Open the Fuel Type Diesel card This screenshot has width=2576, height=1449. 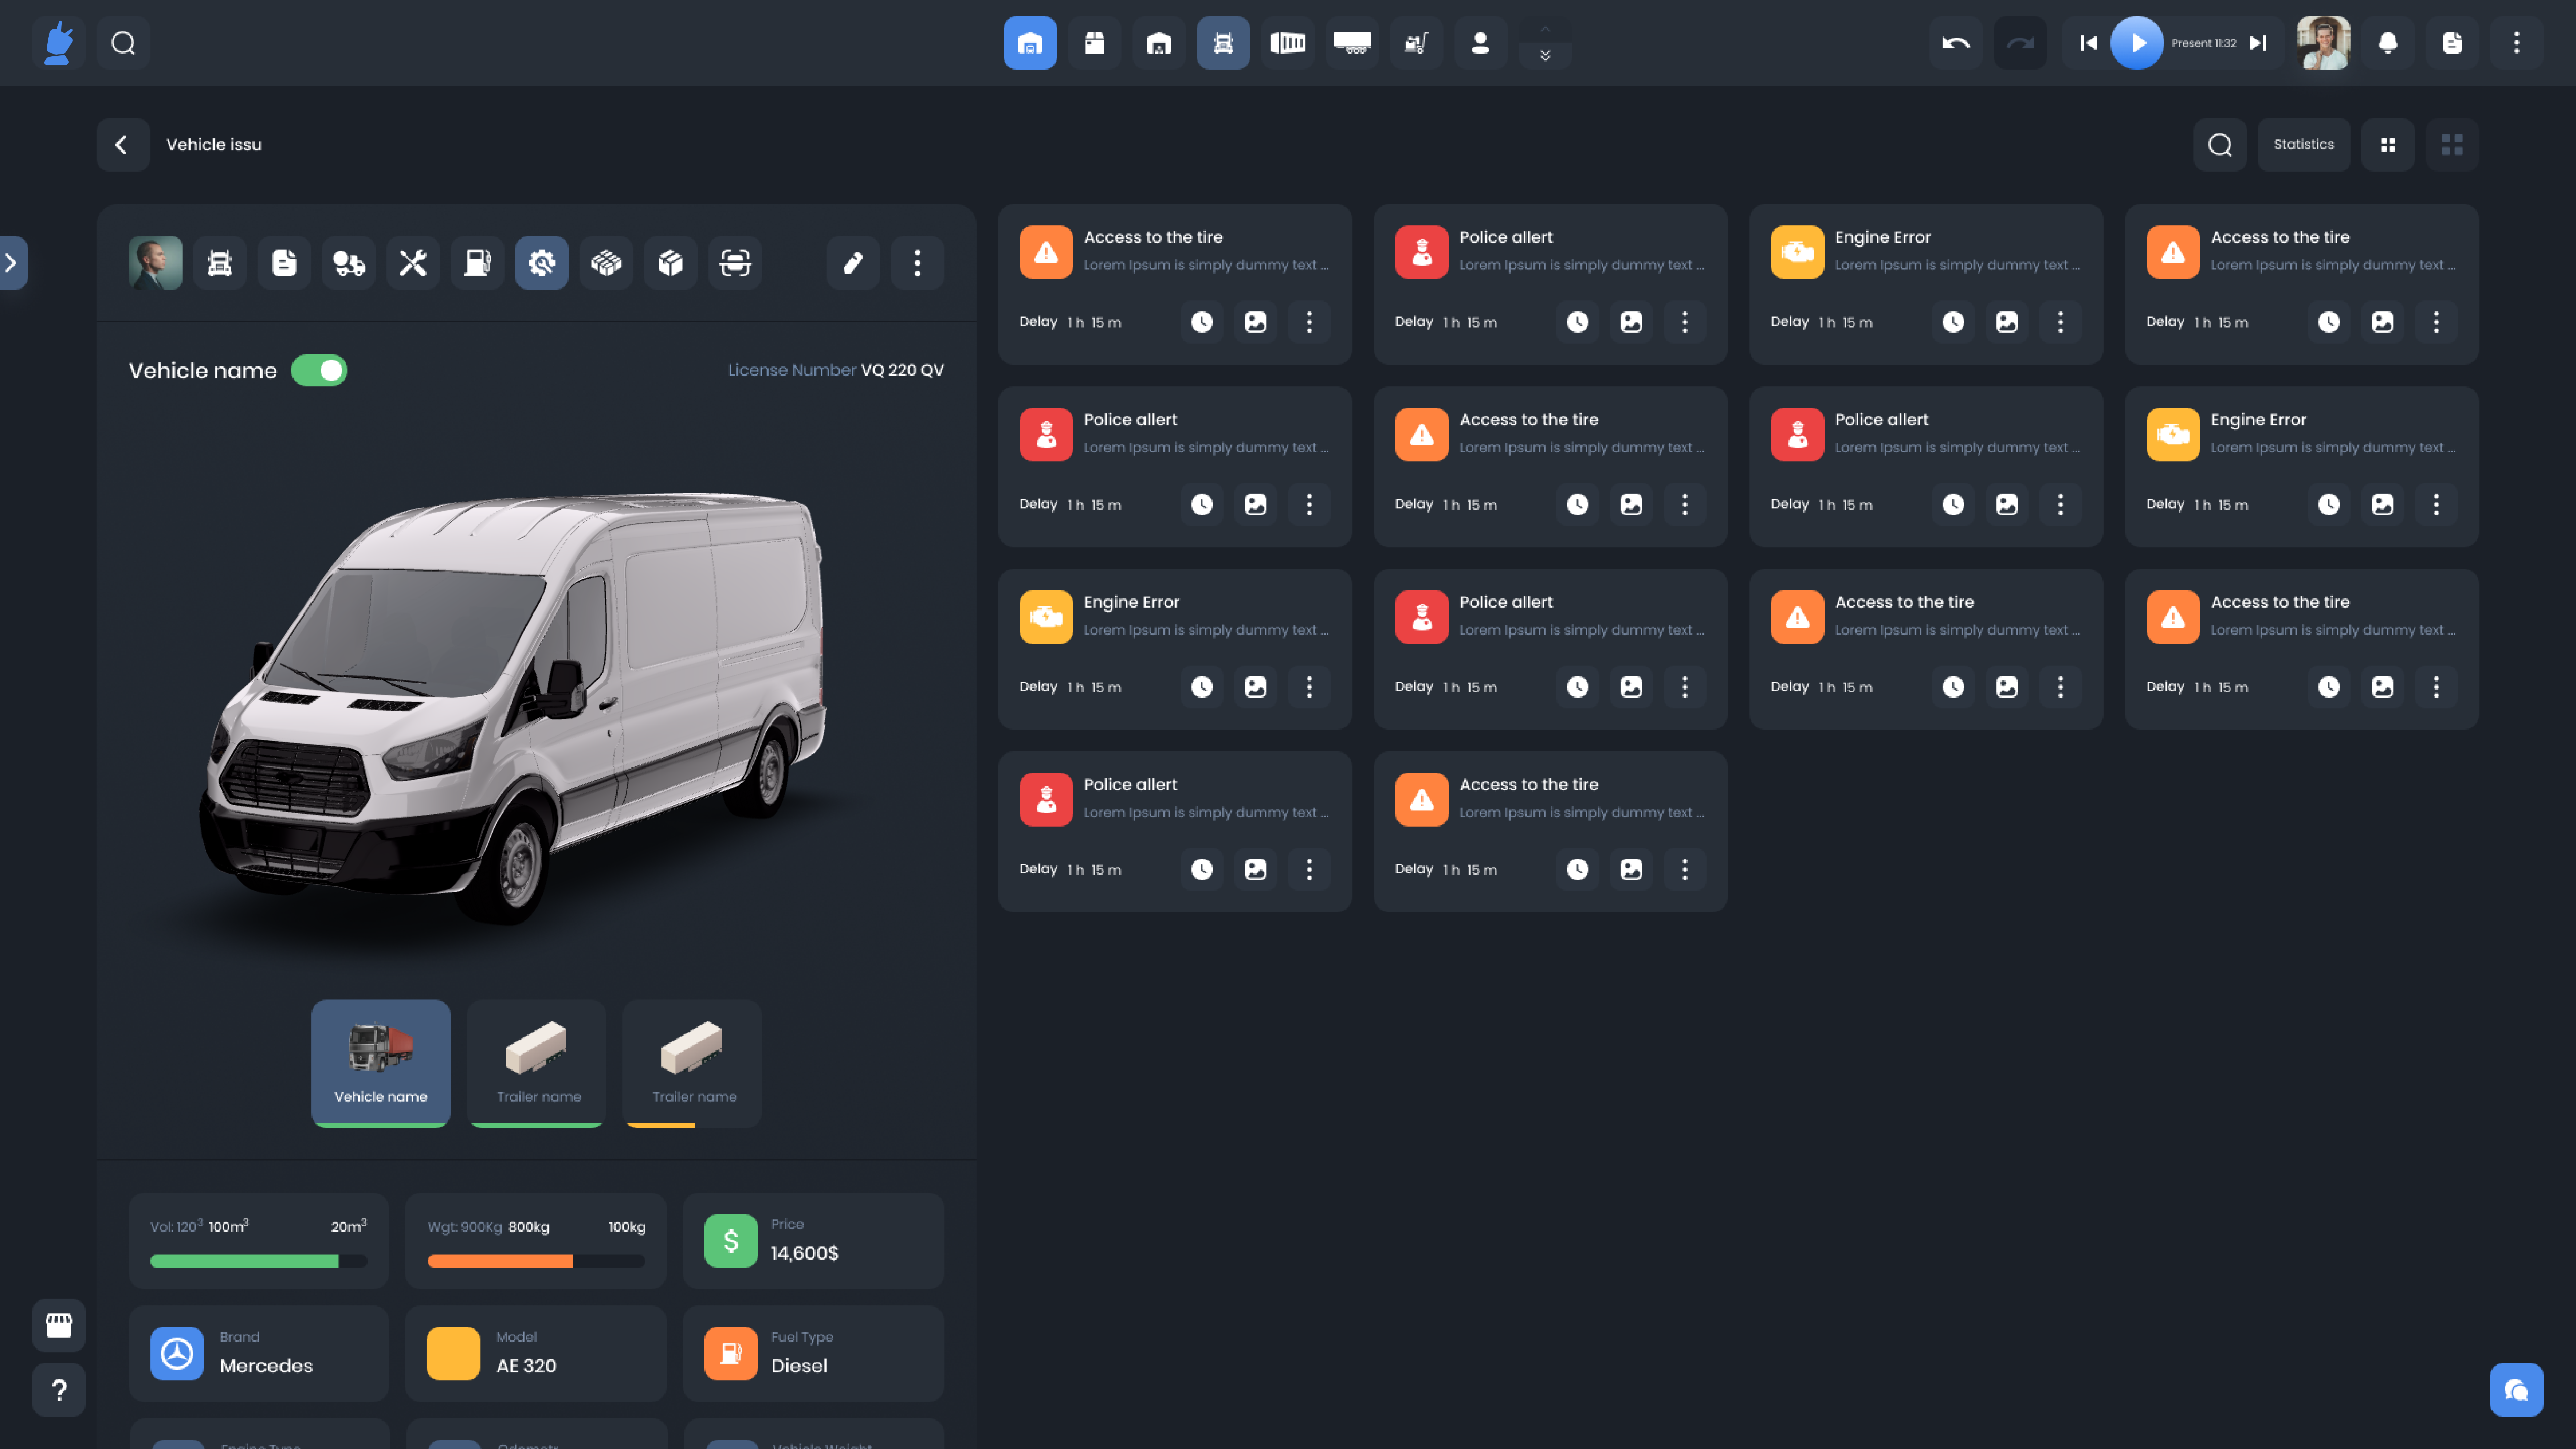click(813, 1353)
